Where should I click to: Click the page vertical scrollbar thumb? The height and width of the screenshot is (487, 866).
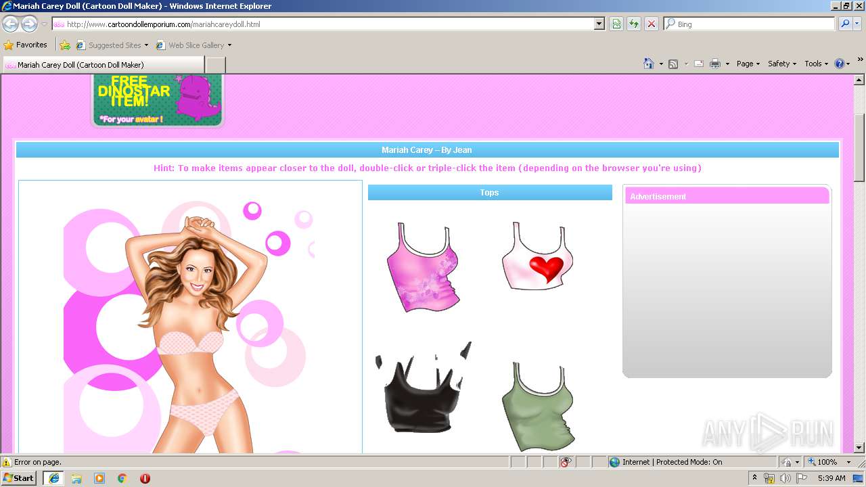[859, 147]
